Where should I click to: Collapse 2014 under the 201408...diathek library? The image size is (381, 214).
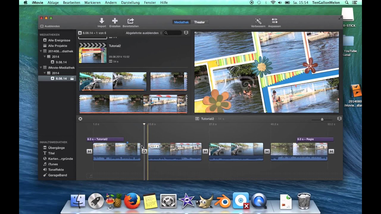click(x=45, y=56)
